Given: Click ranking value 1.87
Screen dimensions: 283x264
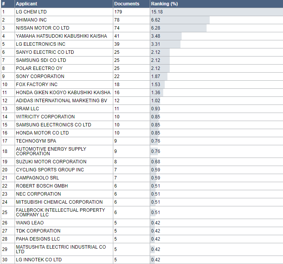Looking at the screenshot, I should tap(156, 76).
